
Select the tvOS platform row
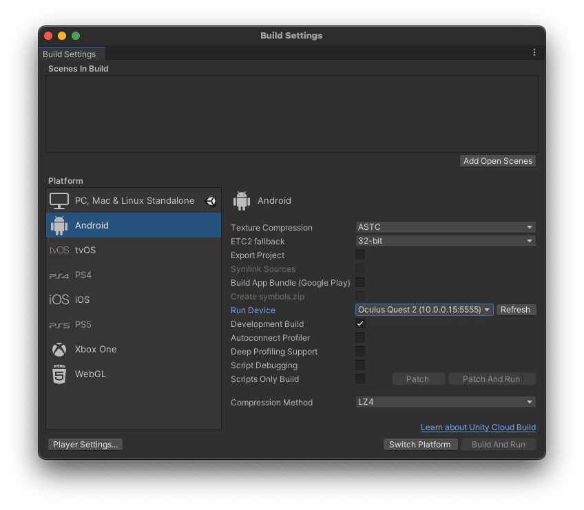[x=134, y=250]
